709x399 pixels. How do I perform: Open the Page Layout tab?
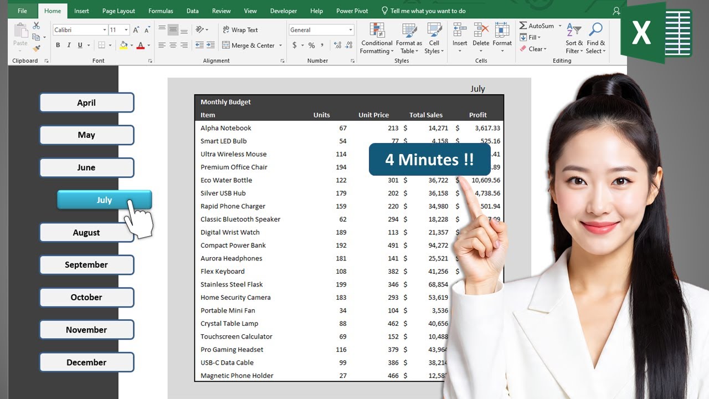pyautogui.click(x=119, y=11)
